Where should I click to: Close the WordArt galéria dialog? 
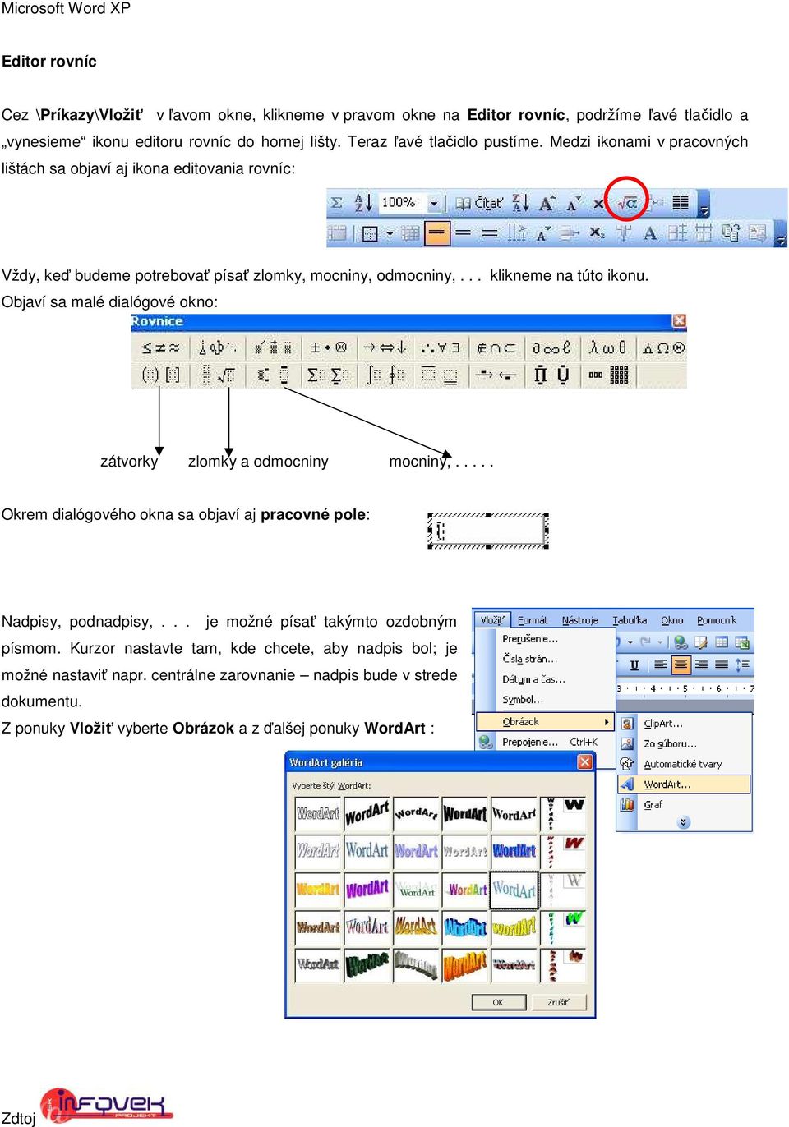[x=585, y=762]
